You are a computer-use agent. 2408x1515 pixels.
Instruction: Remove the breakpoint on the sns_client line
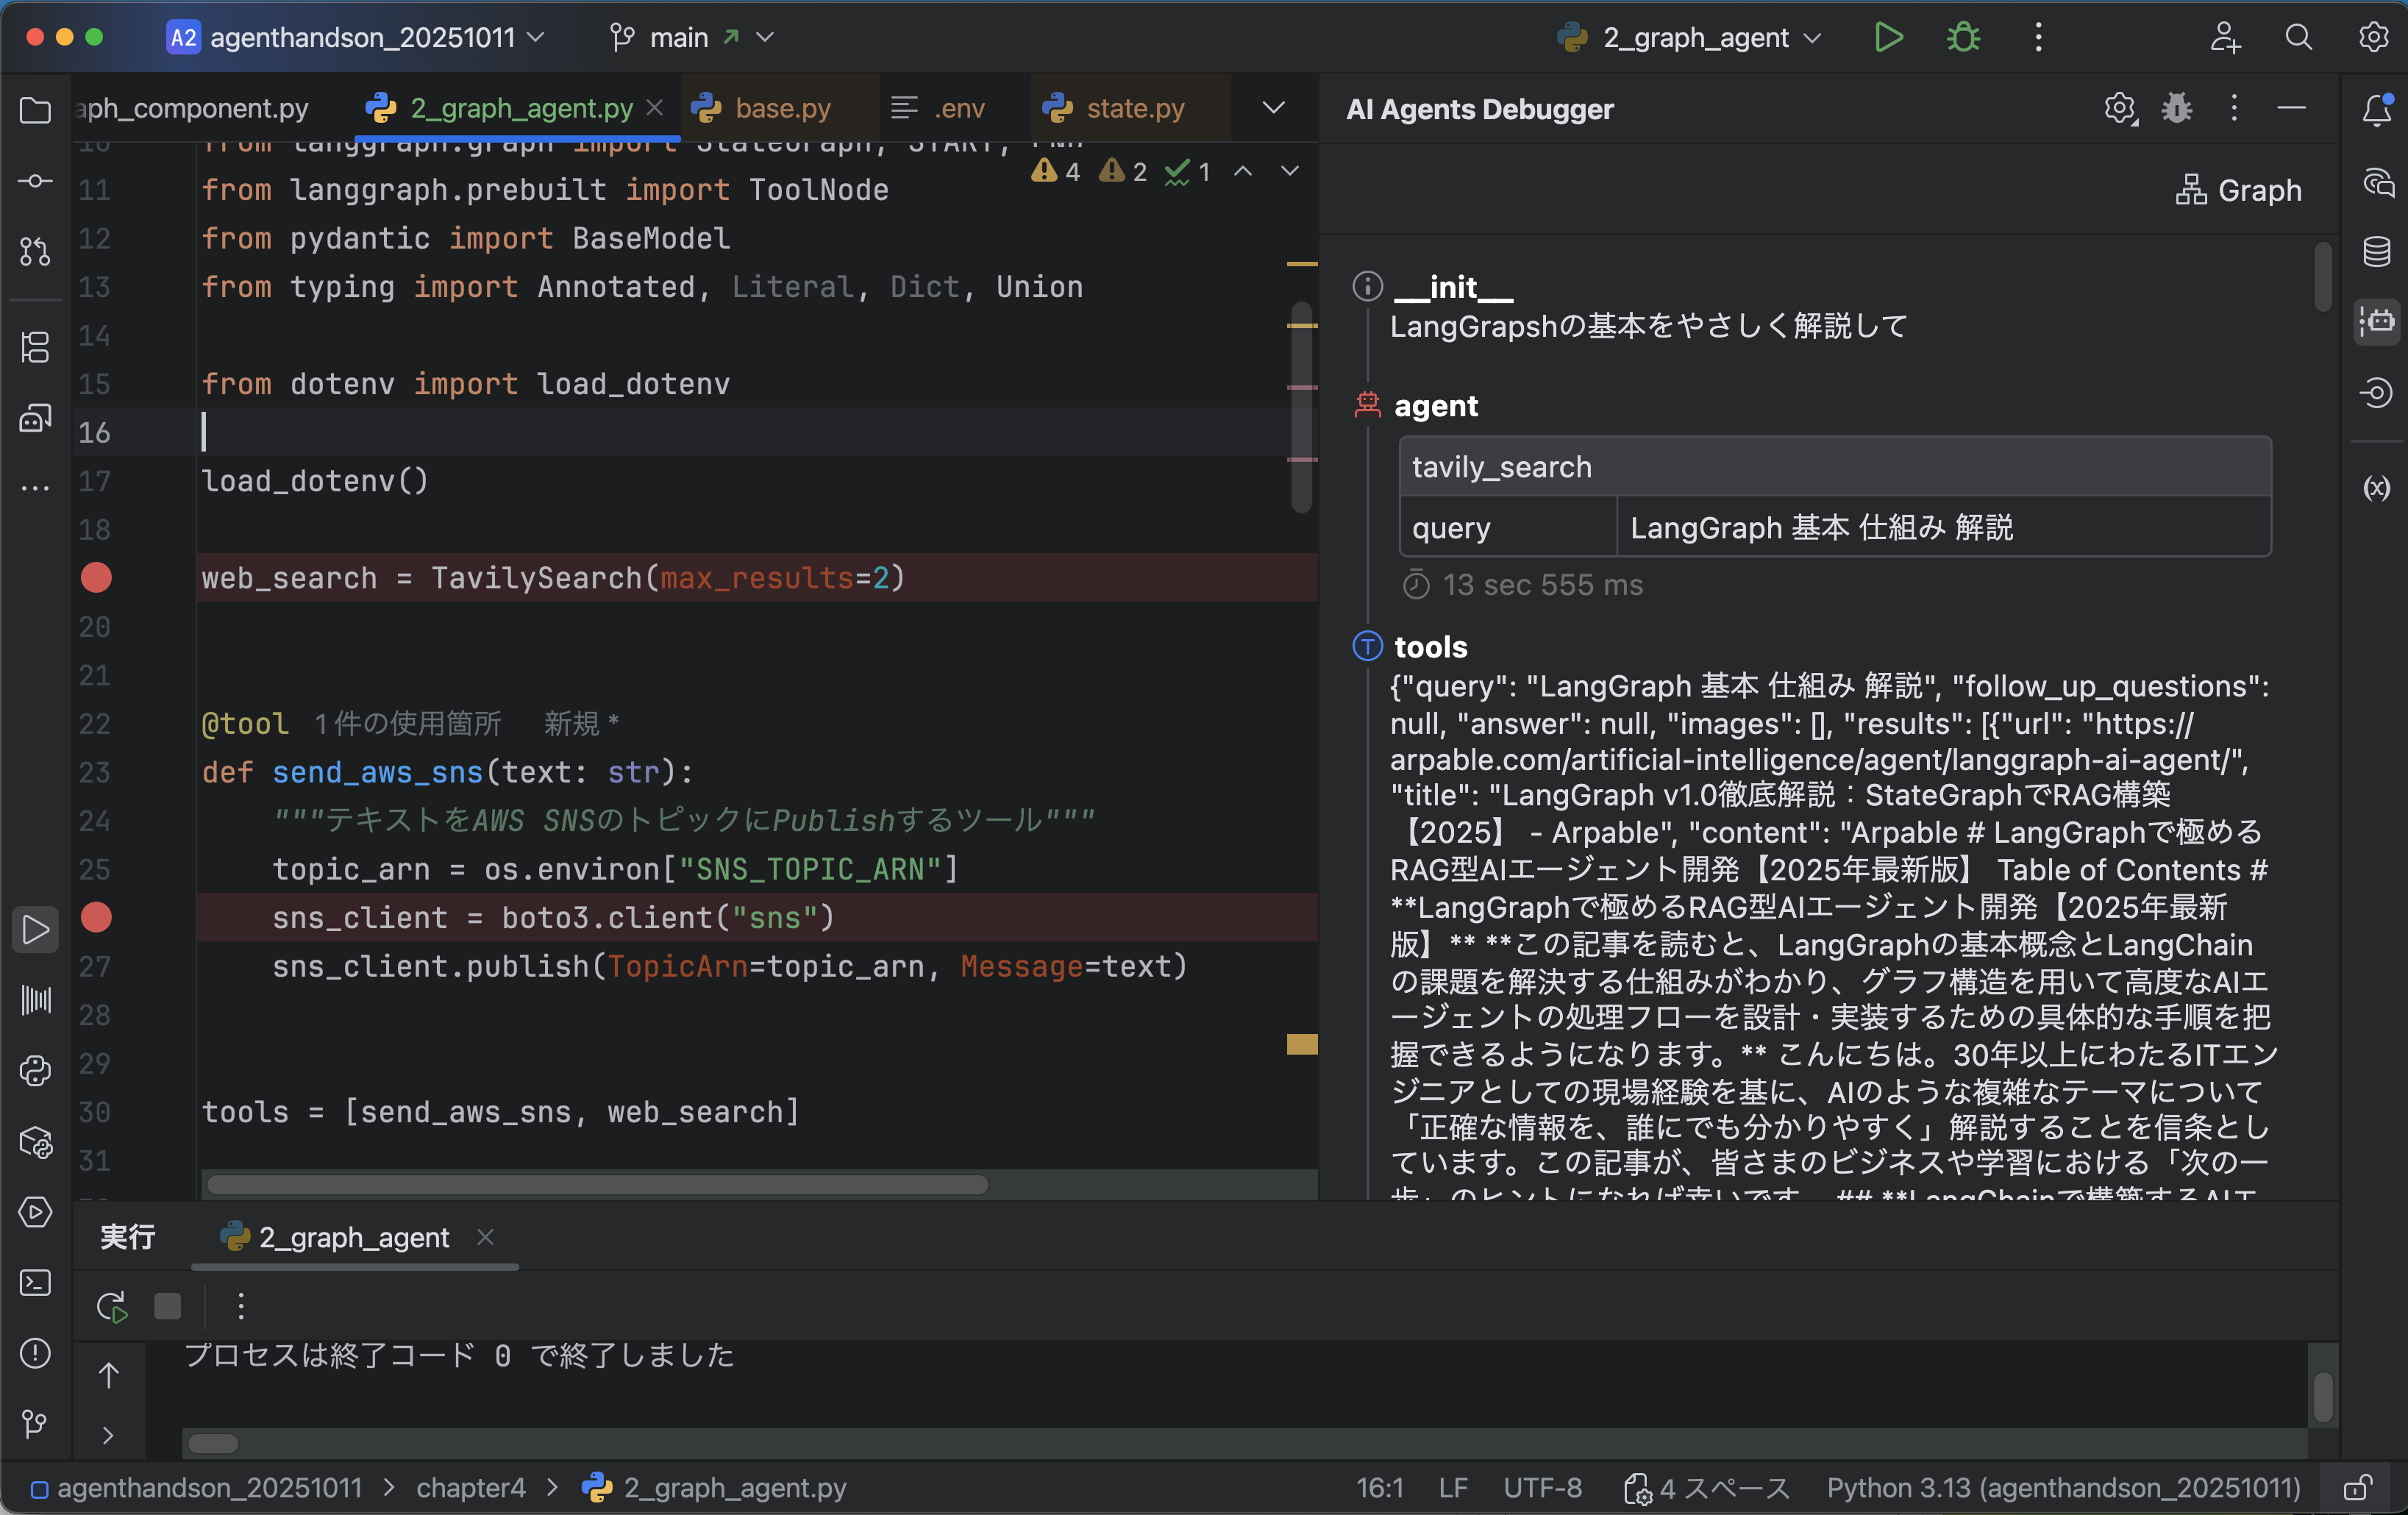pos(96,917)
